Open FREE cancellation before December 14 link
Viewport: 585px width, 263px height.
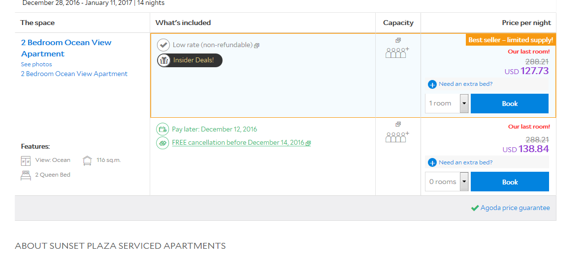click(x=238, y=143)
